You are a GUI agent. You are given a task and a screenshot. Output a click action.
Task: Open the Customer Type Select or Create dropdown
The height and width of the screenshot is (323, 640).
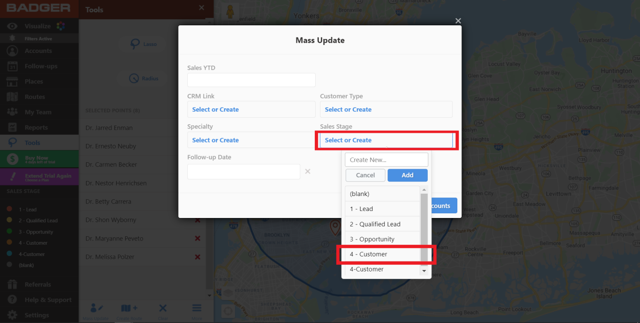386,109
